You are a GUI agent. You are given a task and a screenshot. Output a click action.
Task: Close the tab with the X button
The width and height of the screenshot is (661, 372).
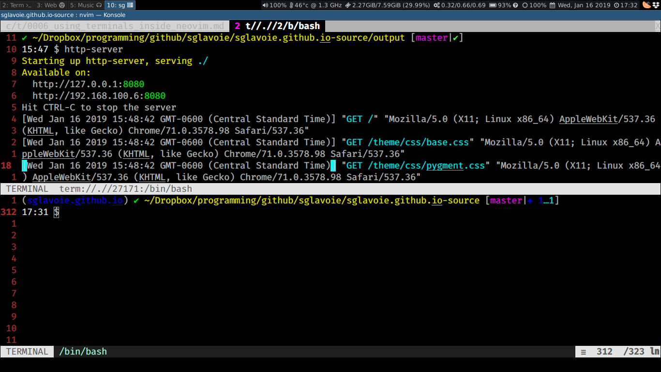(657, 26)
